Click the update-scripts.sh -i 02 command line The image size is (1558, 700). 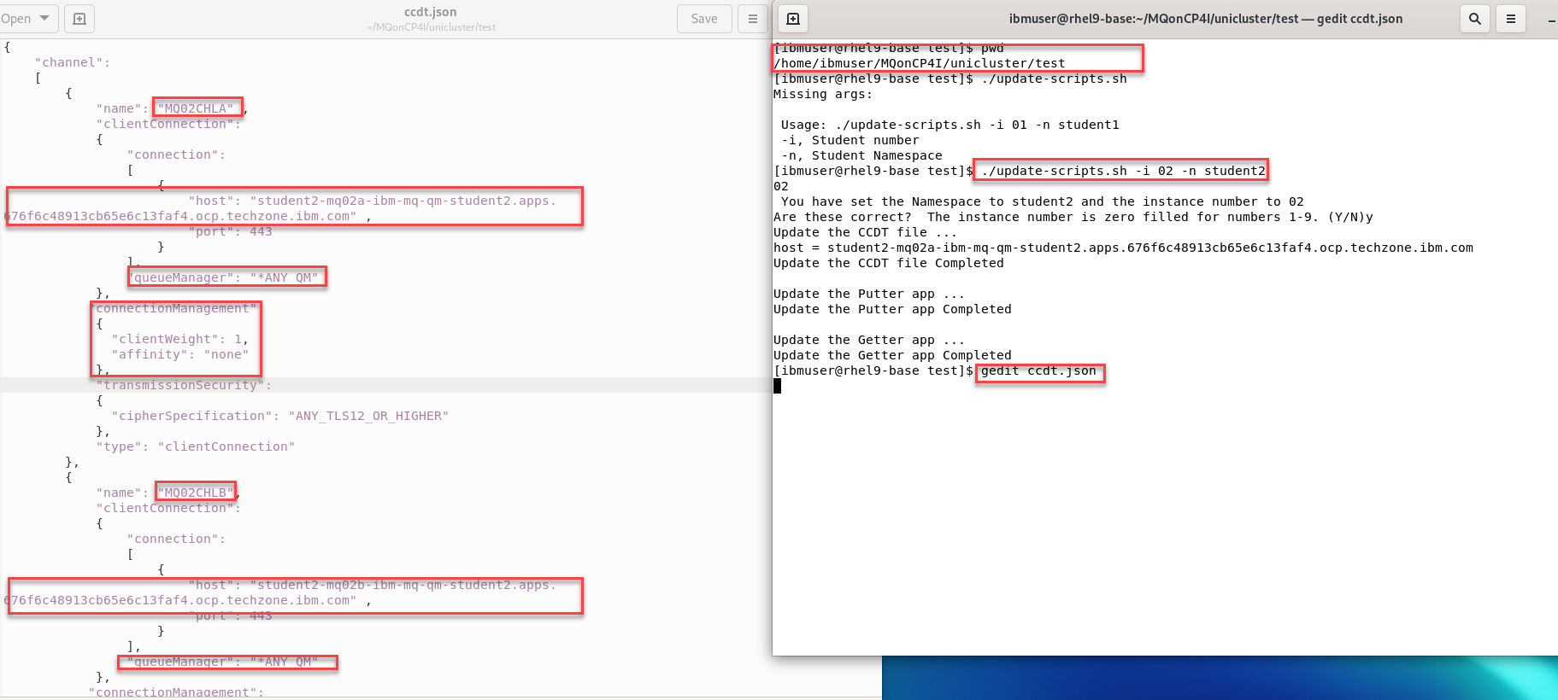pos(1121,171)
